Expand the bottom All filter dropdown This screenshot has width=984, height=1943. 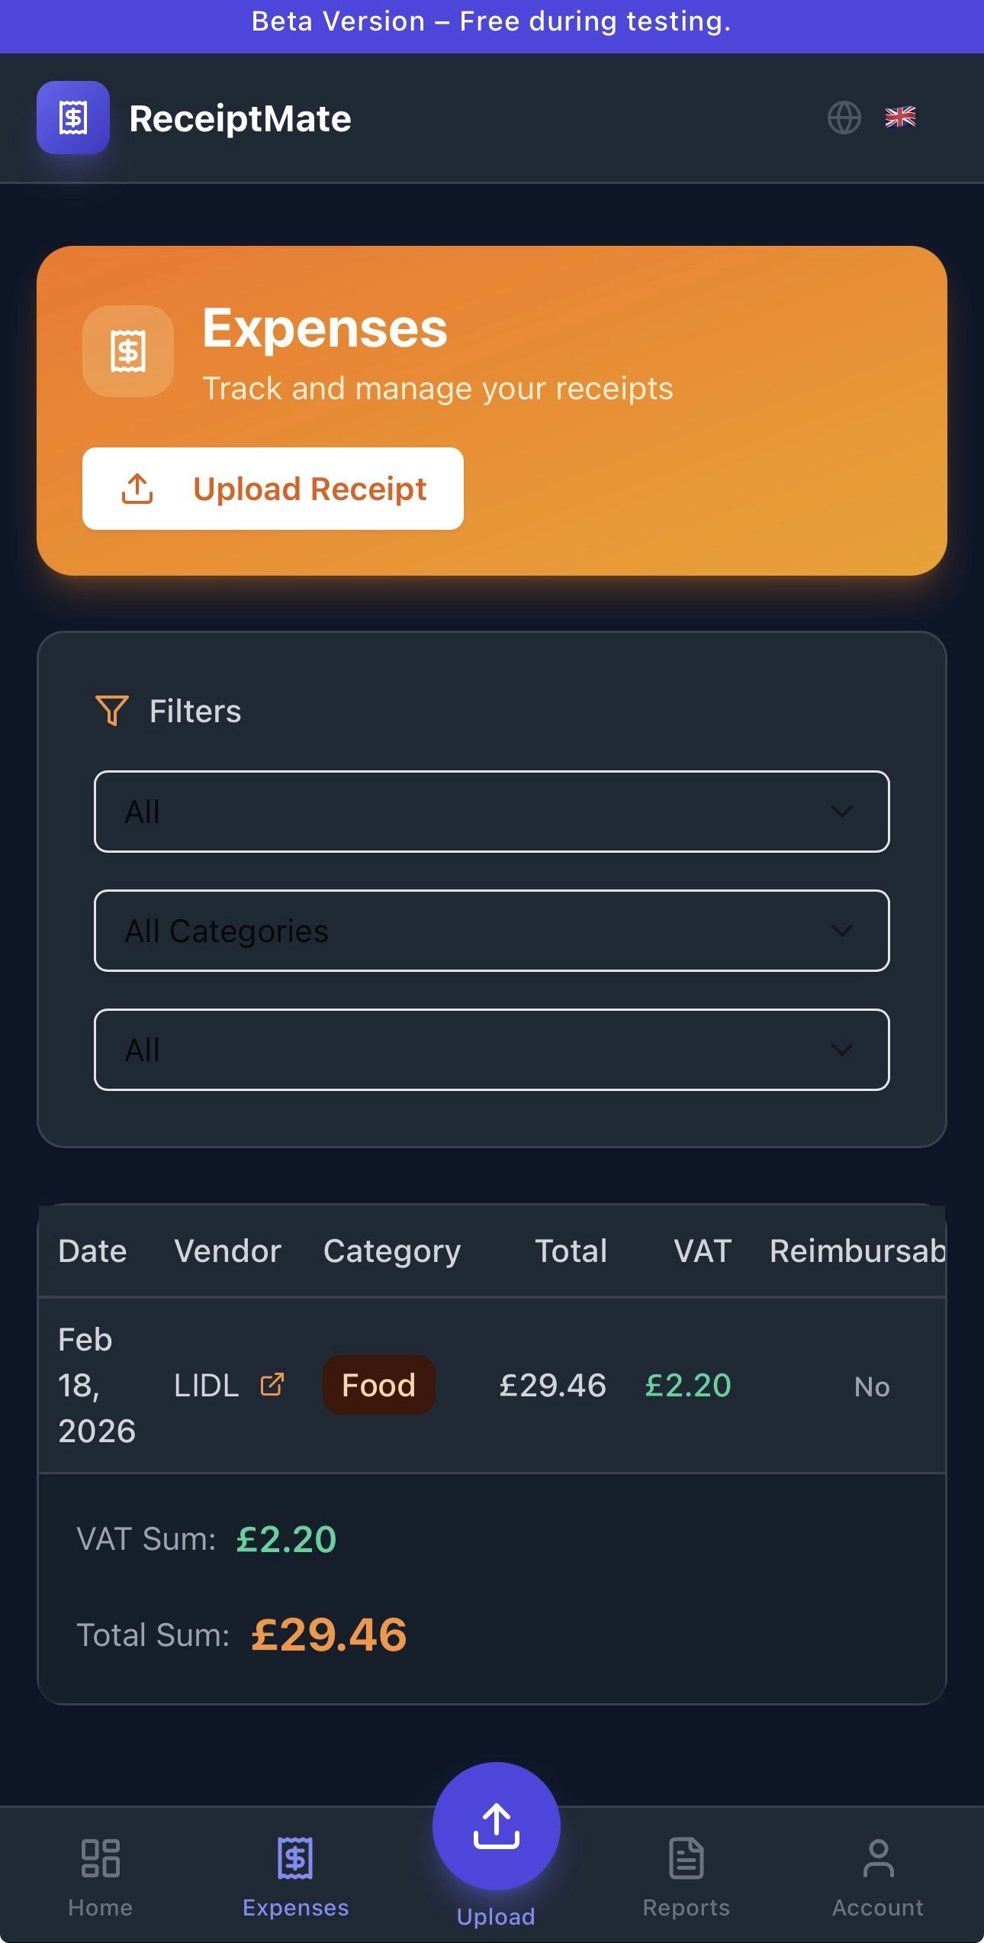pos(491,1050)
